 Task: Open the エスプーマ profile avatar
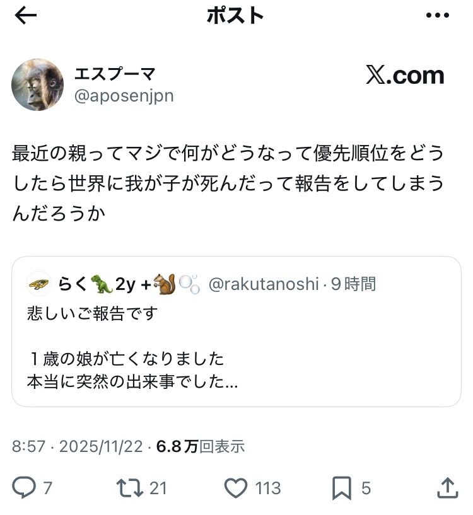pyautogui.click(x=38, y=85)
